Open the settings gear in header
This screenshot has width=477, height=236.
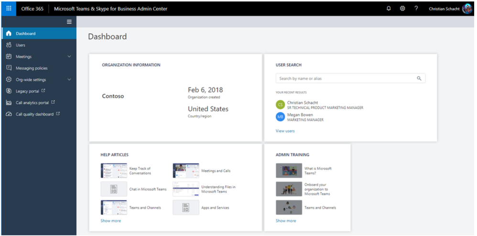(x=402, y=8)
